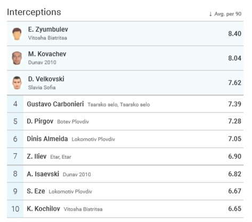The height and width of the screenshot is (222, 252).
Task: Click rank number 4 cell
Action: 15,104
